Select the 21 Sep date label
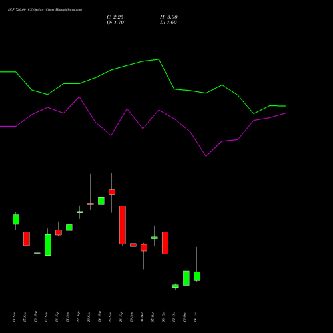Screen dimensions: 333x333 tap(67, 317)
